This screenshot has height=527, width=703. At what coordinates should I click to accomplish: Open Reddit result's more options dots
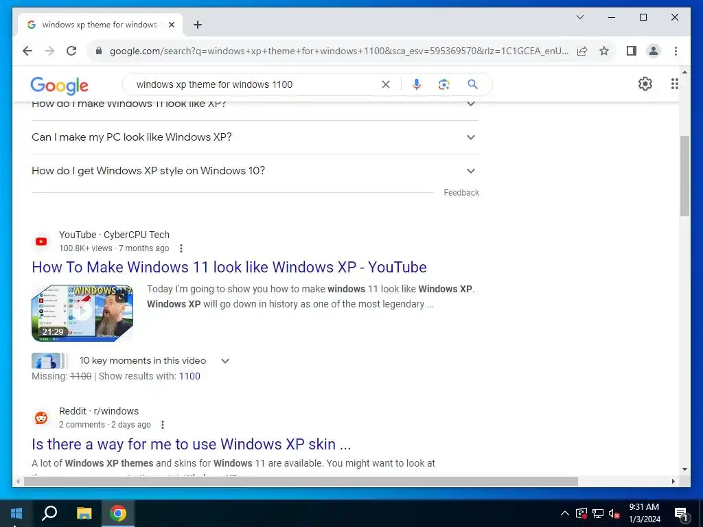[x=163, y=425]
